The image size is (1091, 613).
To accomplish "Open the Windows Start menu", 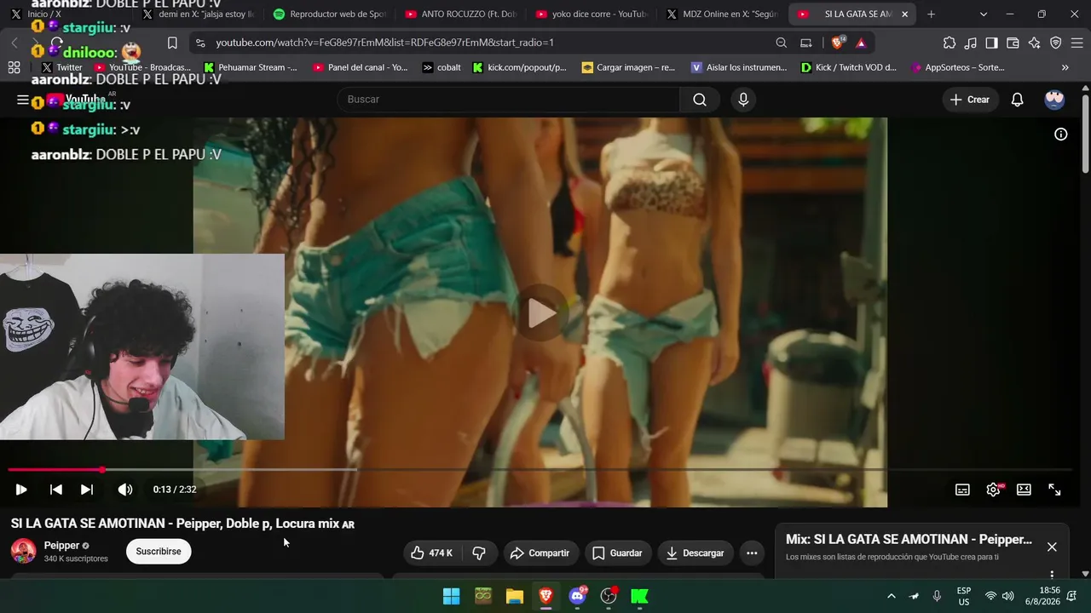I will click(452, 596).
